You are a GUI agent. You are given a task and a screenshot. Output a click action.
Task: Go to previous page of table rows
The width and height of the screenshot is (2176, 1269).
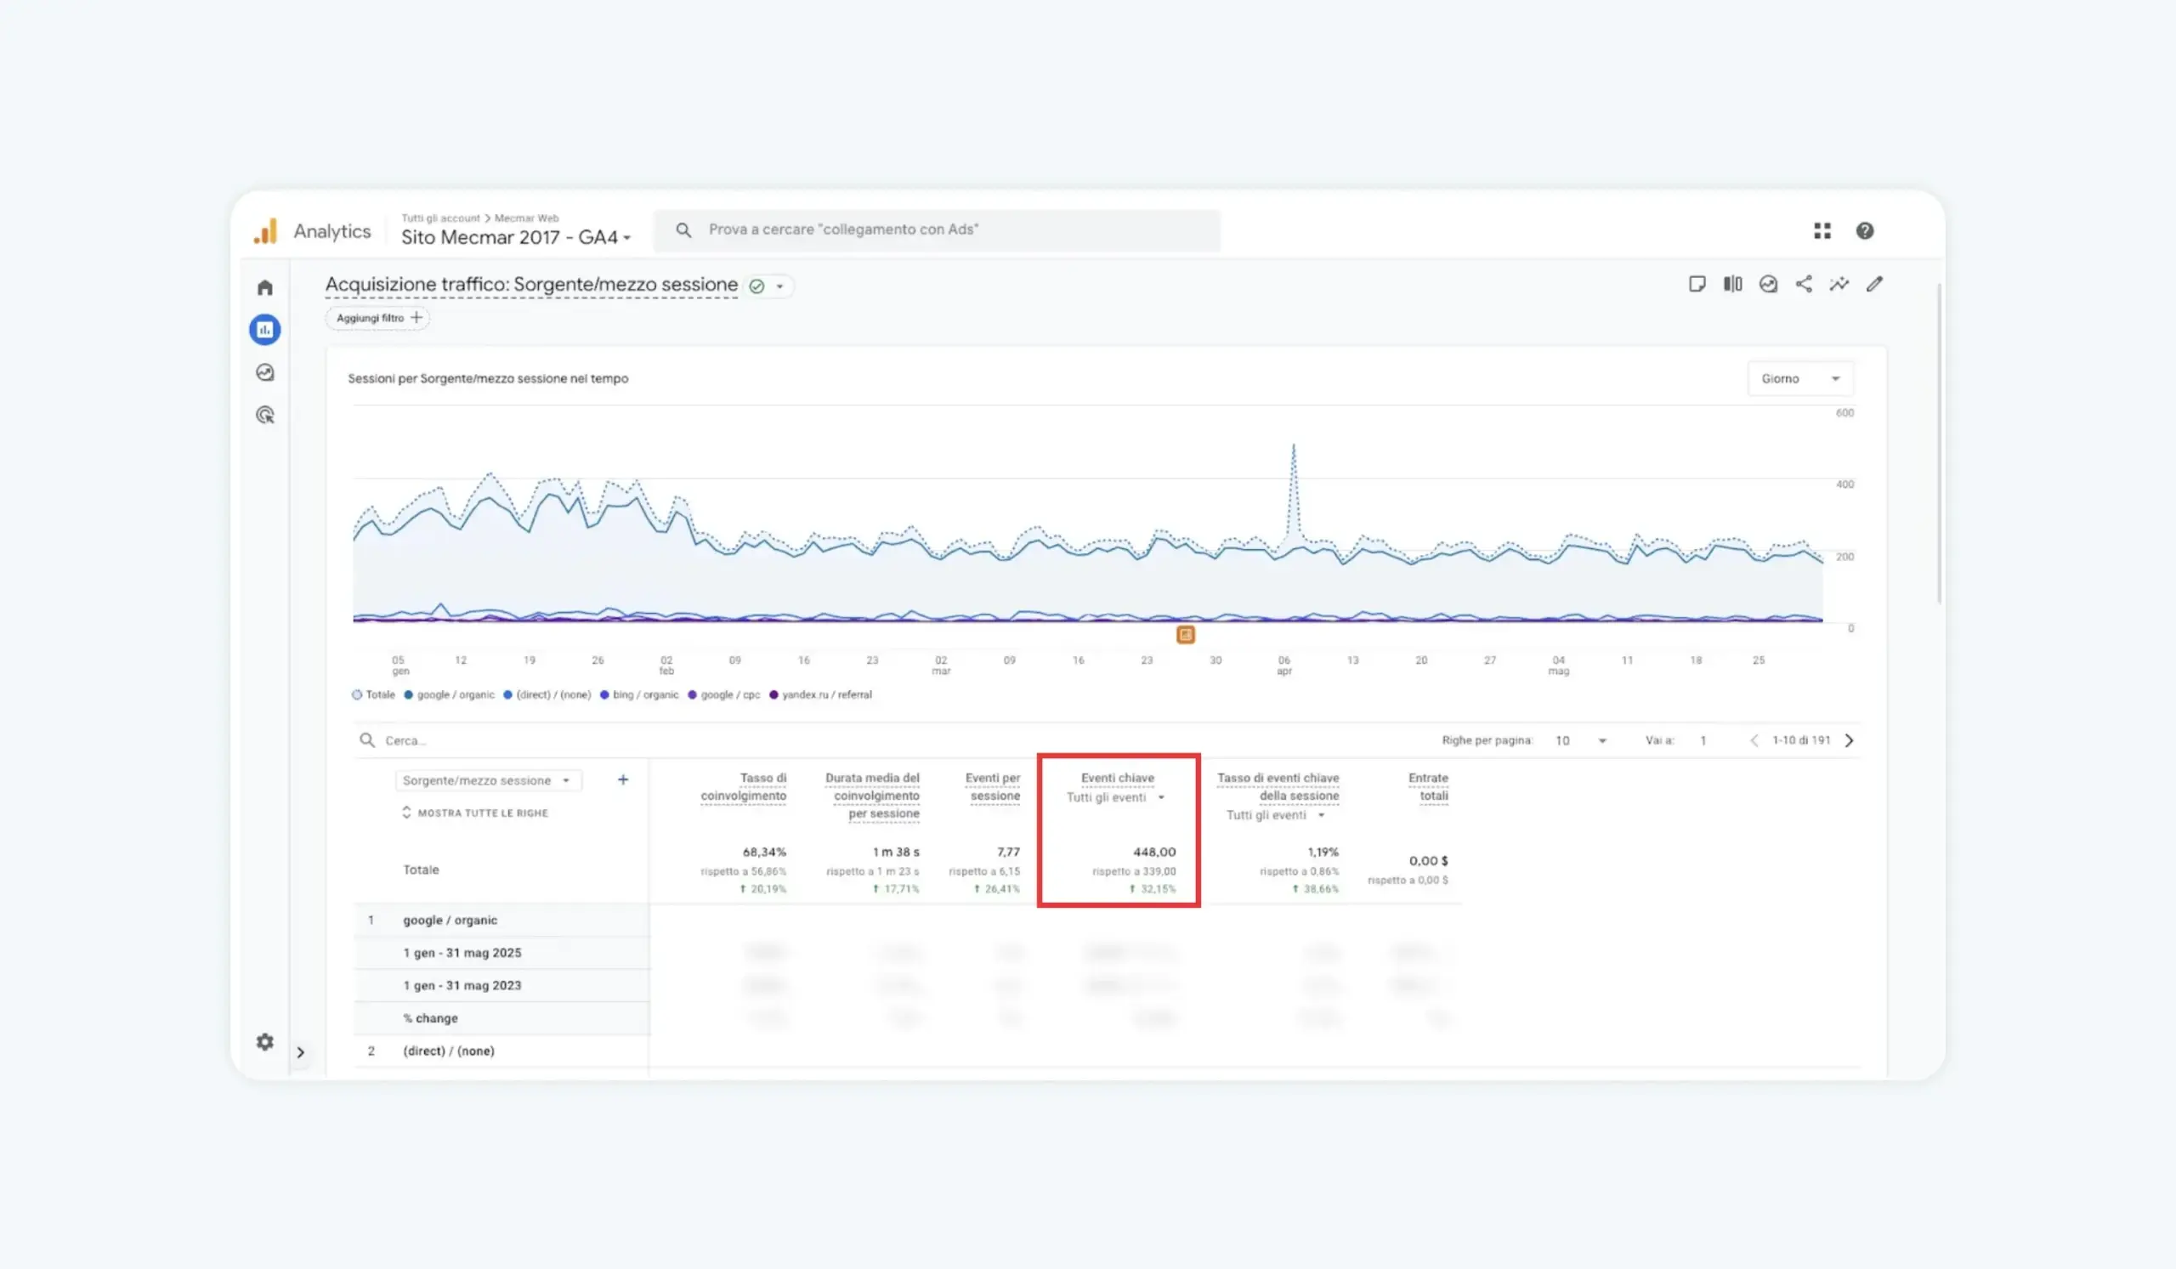(1754, 740)
